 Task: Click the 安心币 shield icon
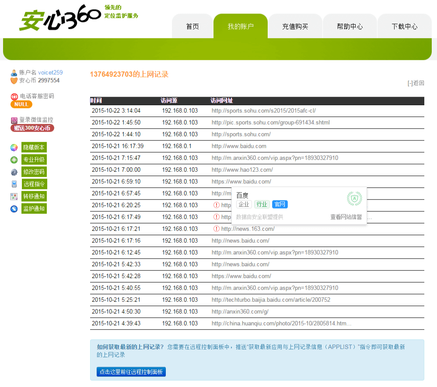[14, 81]
